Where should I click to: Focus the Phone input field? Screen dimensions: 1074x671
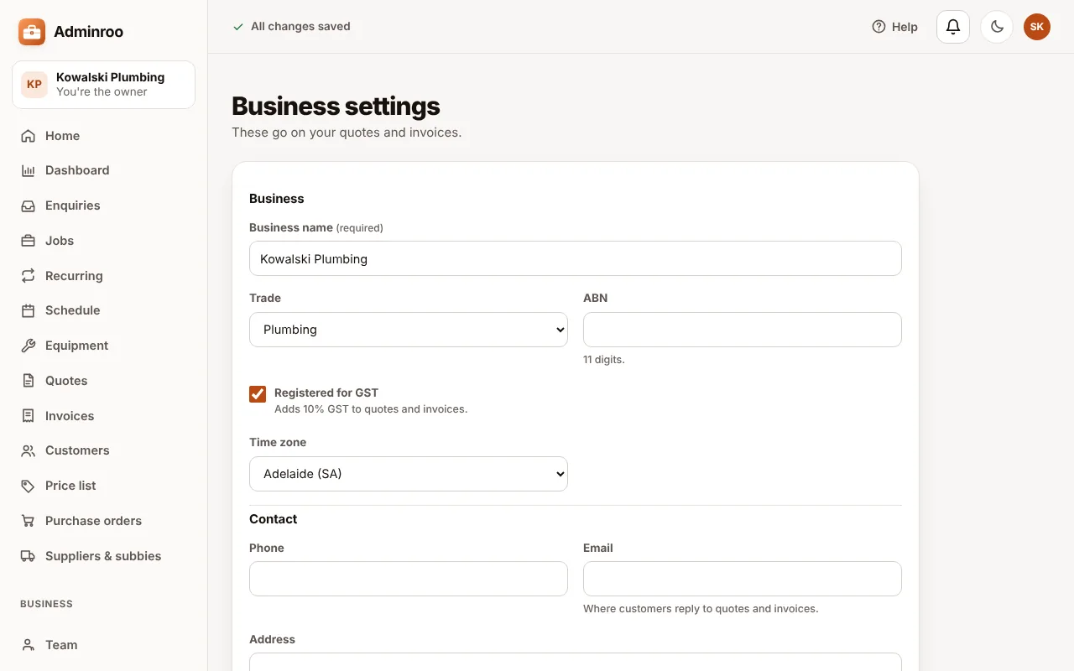pos(409,579)
